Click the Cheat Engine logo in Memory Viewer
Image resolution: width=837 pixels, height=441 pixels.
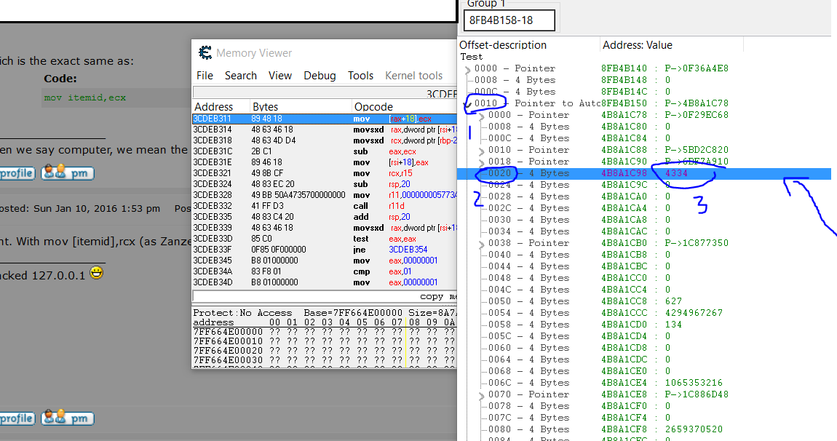coord(205,53)
